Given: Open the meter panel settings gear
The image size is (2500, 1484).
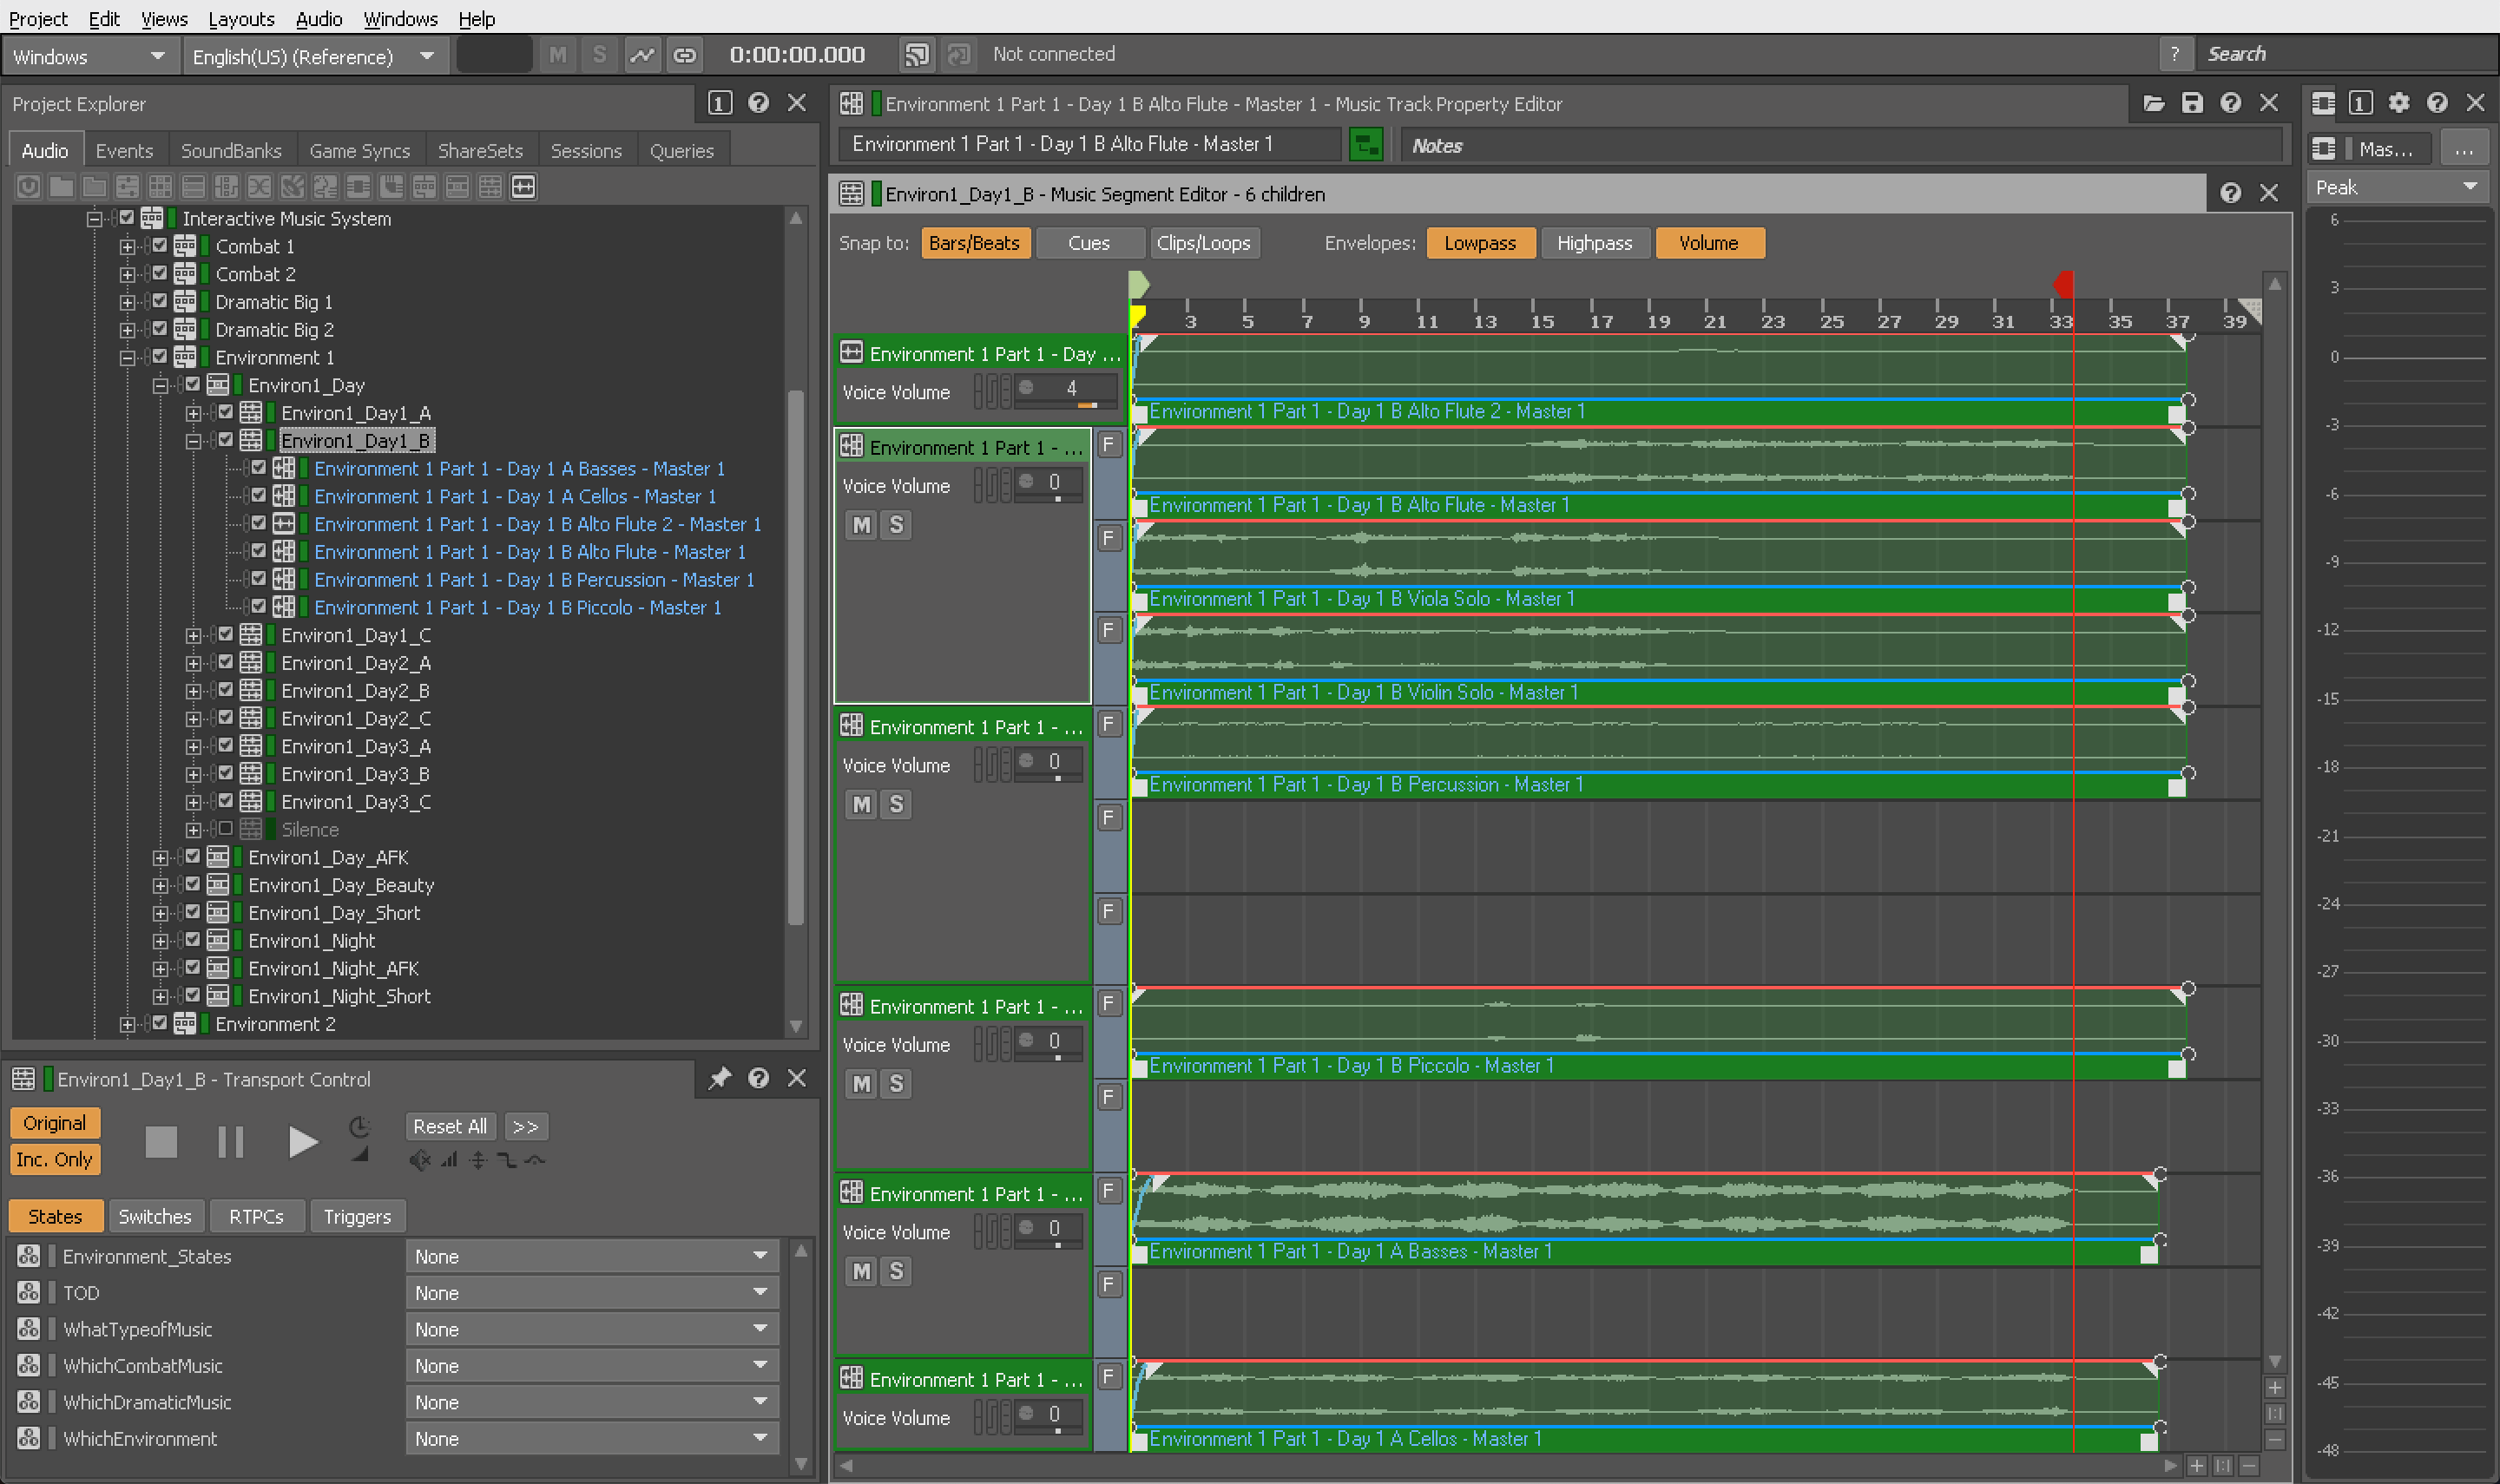Looking at the screenshot, I should point(2398,103).
